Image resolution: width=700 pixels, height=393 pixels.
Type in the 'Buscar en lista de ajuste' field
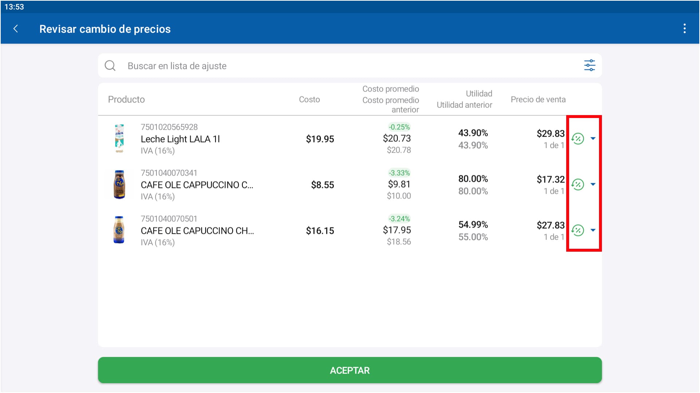point(328,66)
